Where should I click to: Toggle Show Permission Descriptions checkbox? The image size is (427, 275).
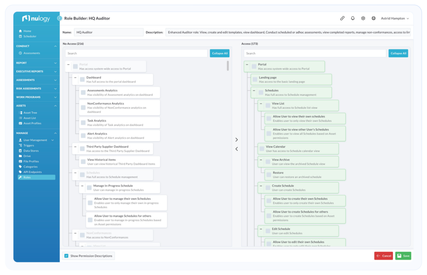[x=66, y=256]
